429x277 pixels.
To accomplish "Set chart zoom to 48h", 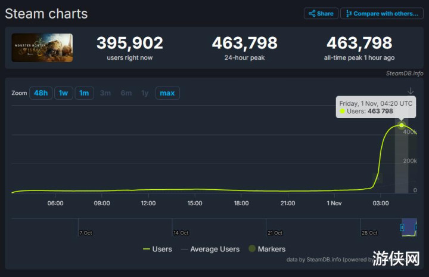I will [x=41, y=93].
